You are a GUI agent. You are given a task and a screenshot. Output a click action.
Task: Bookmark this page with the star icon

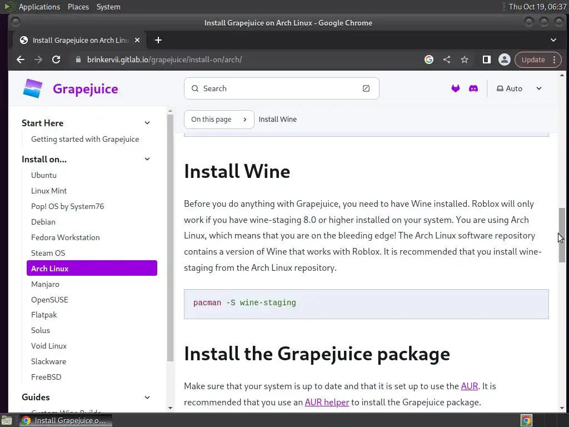pos(465,59)
